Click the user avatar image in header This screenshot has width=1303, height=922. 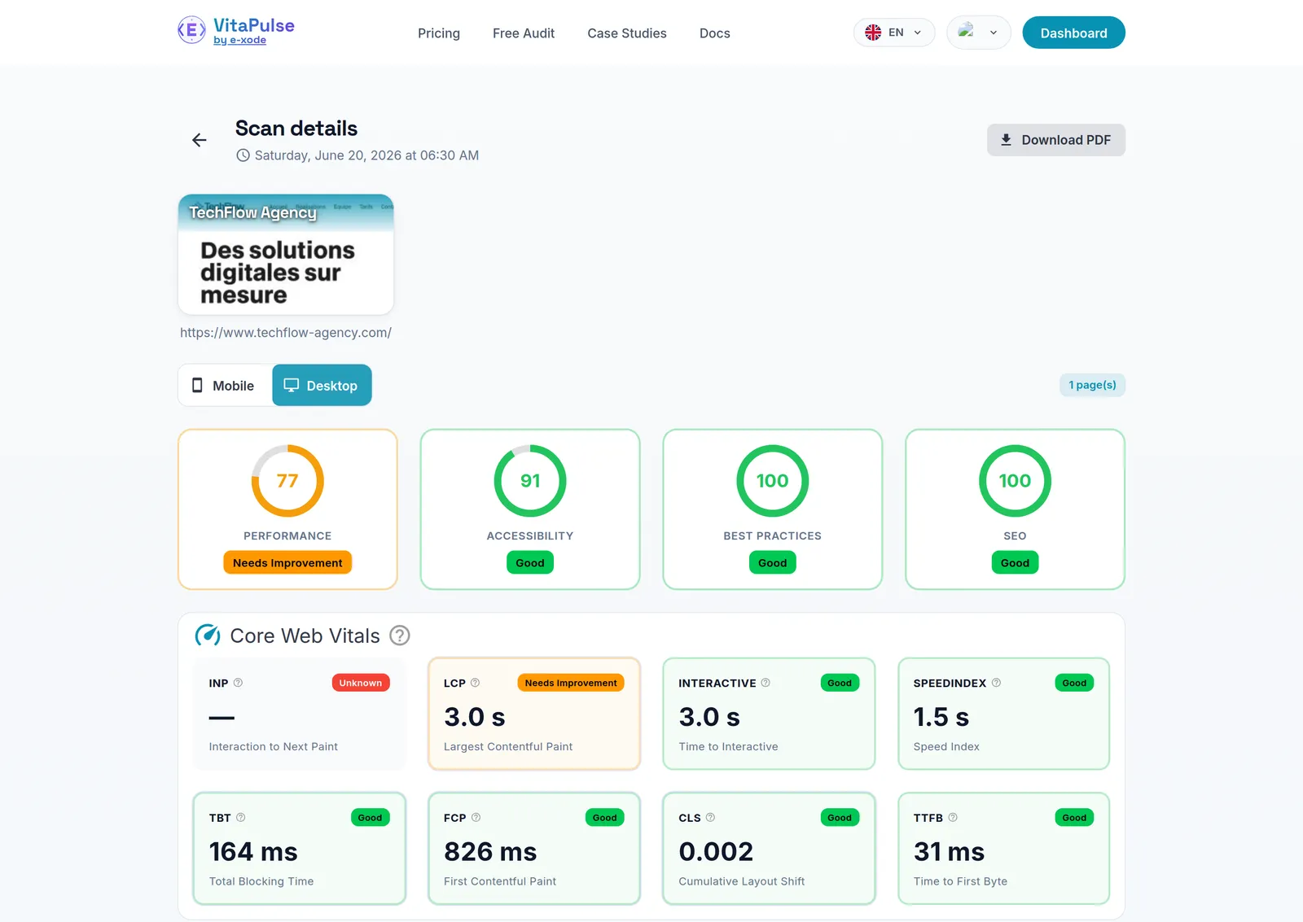tap(967, 31)
